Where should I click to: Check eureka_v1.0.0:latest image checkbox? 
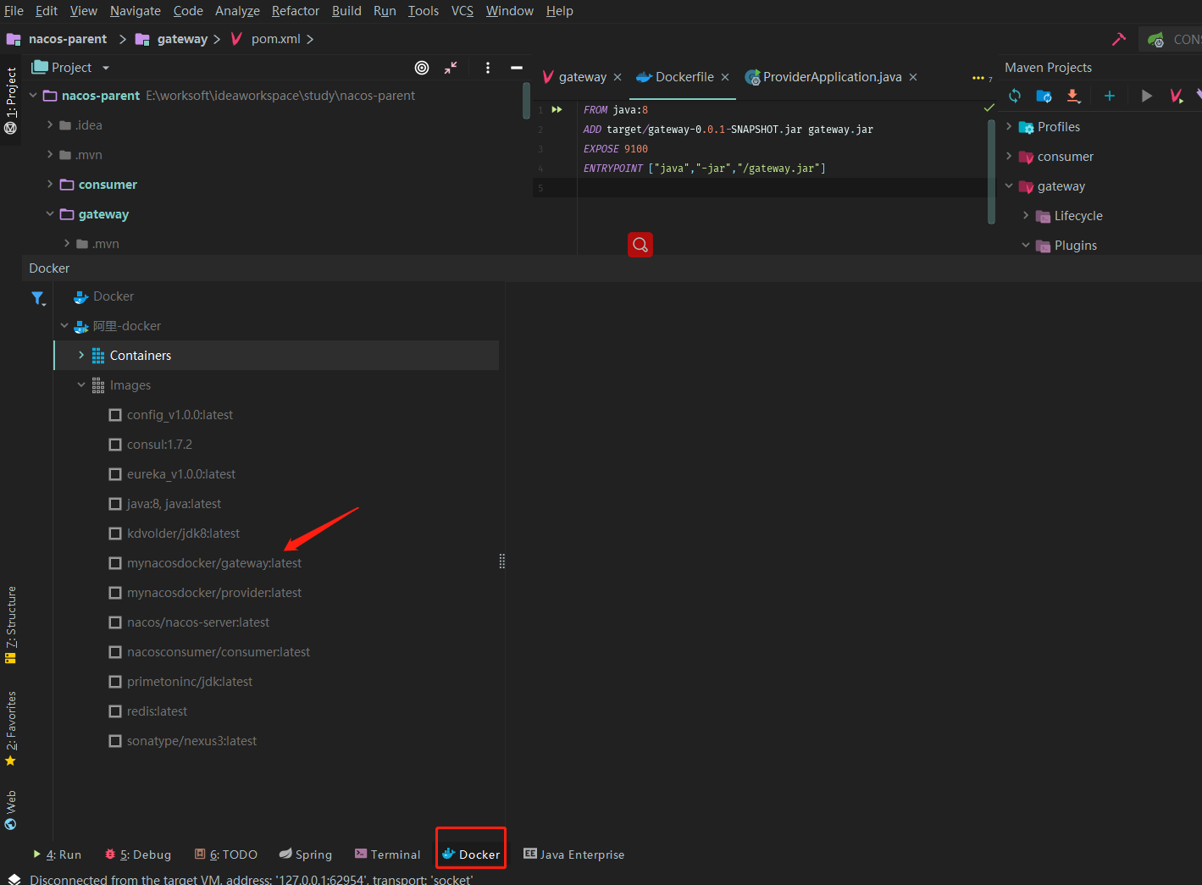[115, 474]
